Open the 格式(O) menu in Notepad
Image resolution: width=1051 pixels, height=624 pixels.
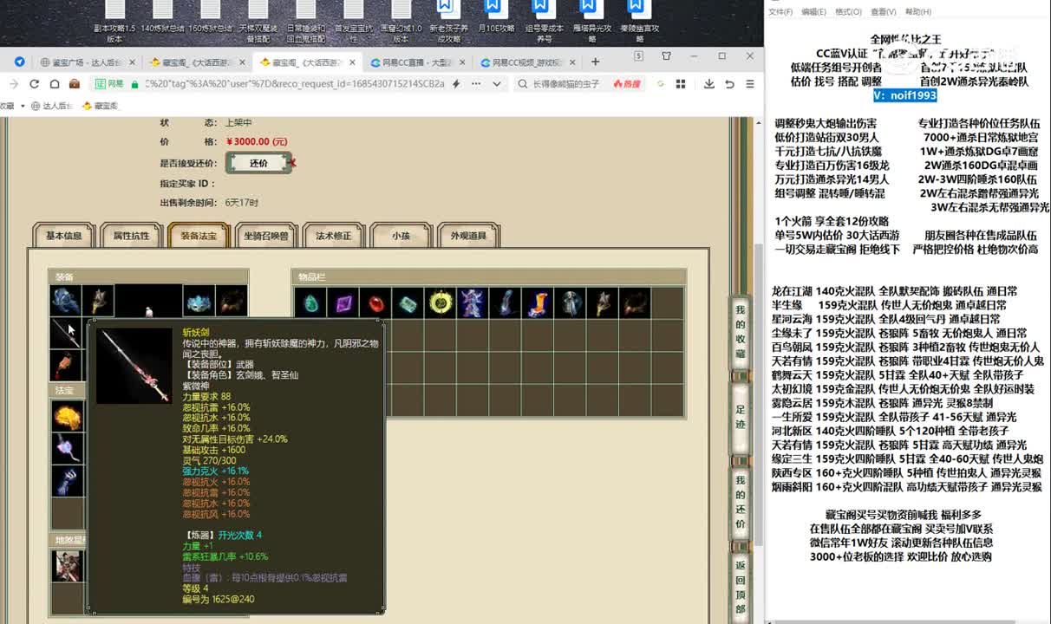pos(848,12)
